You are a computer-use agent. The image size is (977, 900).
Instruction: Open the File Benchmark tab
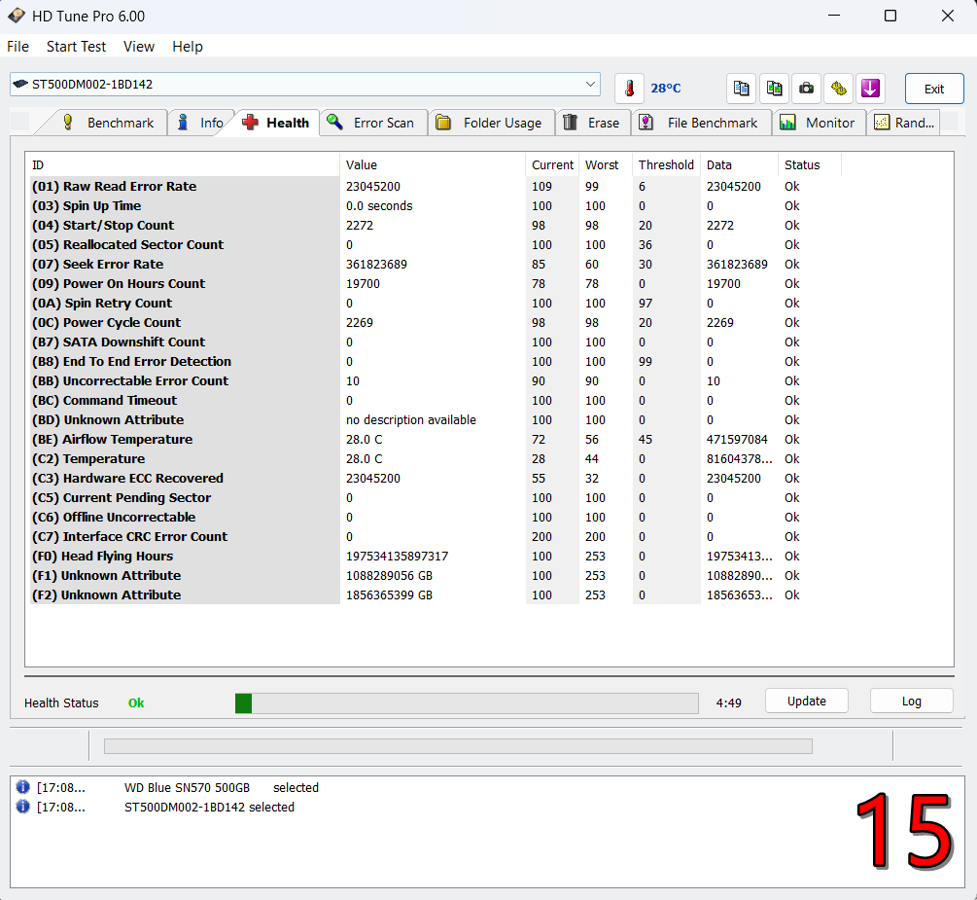click(700, 123)
